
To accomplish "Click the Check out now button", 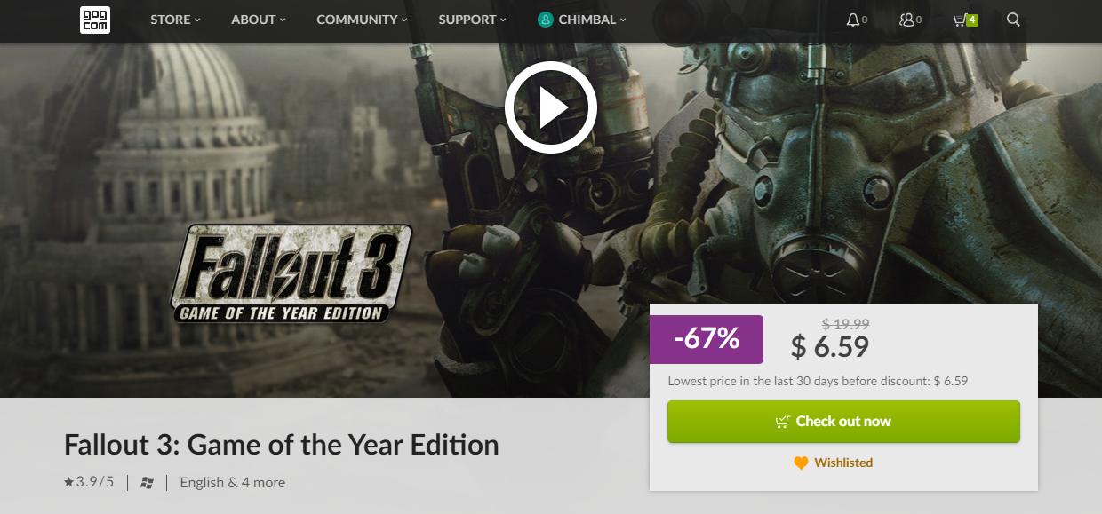I will point(843,422).
